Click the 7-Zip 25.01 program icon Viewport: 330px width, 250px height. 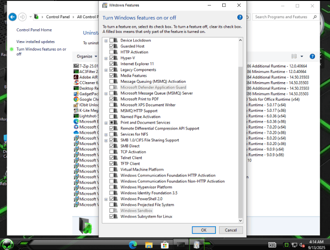76,66
